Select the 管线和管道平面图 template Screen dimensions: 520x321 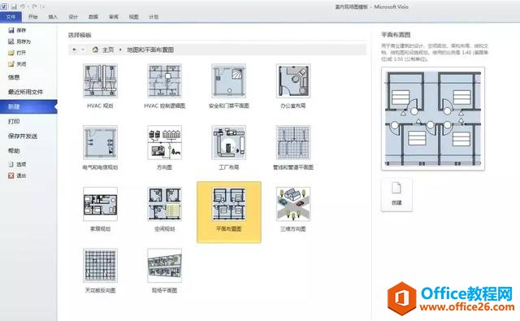[293, 148]
